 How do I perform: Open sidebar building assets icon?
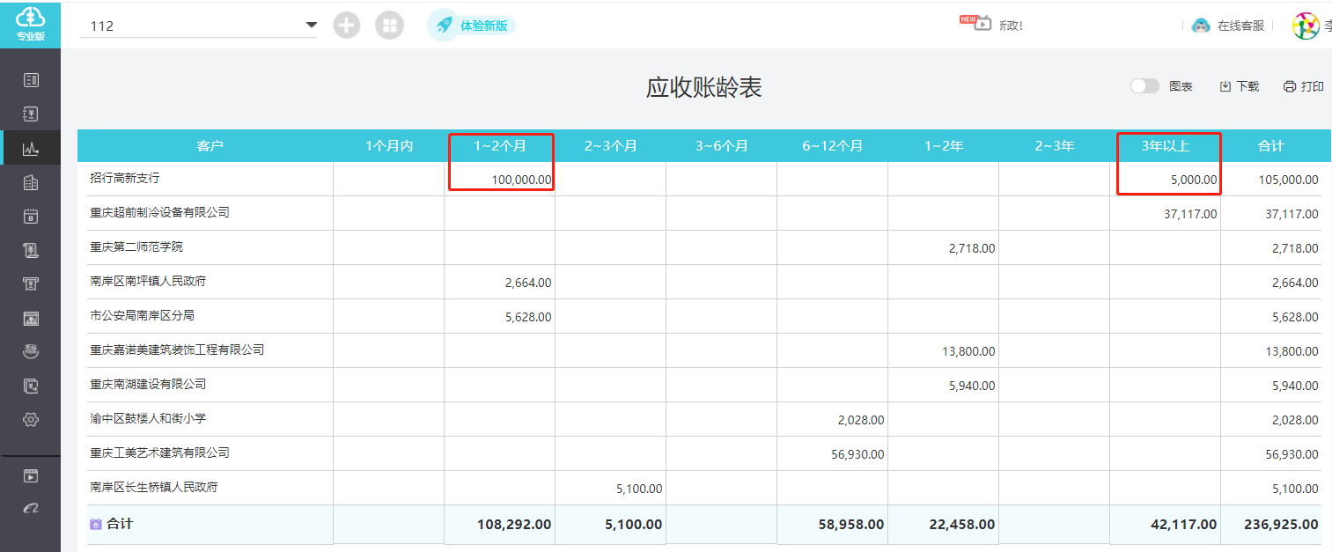(x=31, y=182)
